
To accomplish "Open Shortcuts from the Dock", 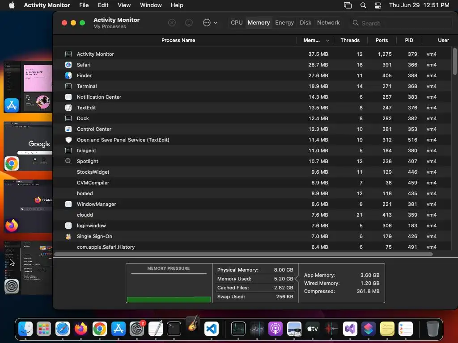I will coord(369,329).
